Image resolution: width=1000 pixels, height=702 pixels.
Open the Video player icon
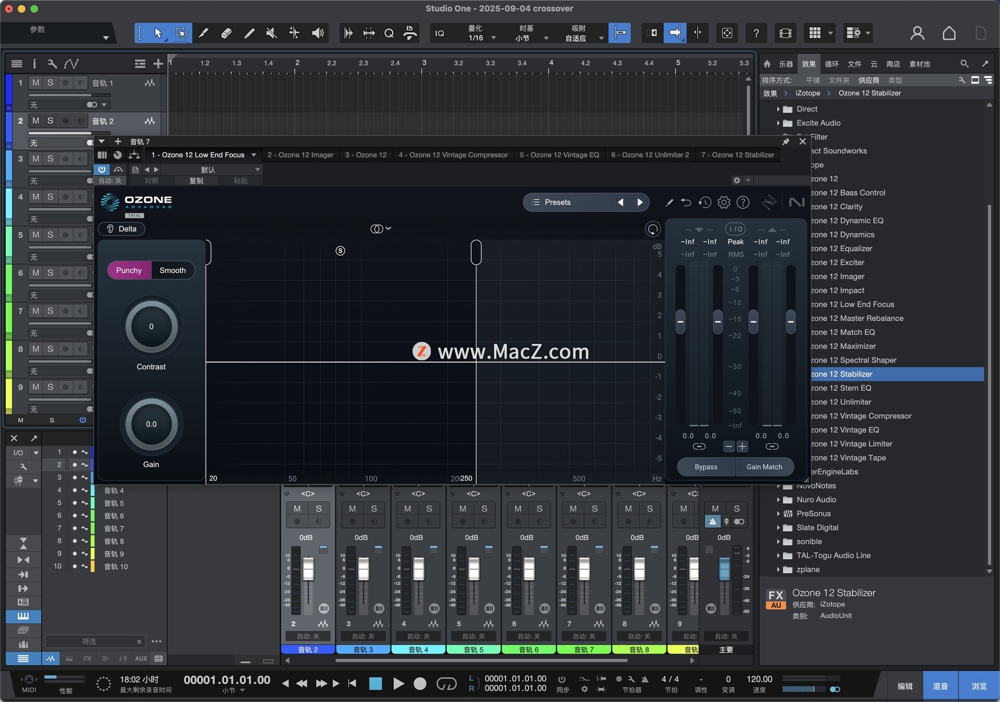785,33
